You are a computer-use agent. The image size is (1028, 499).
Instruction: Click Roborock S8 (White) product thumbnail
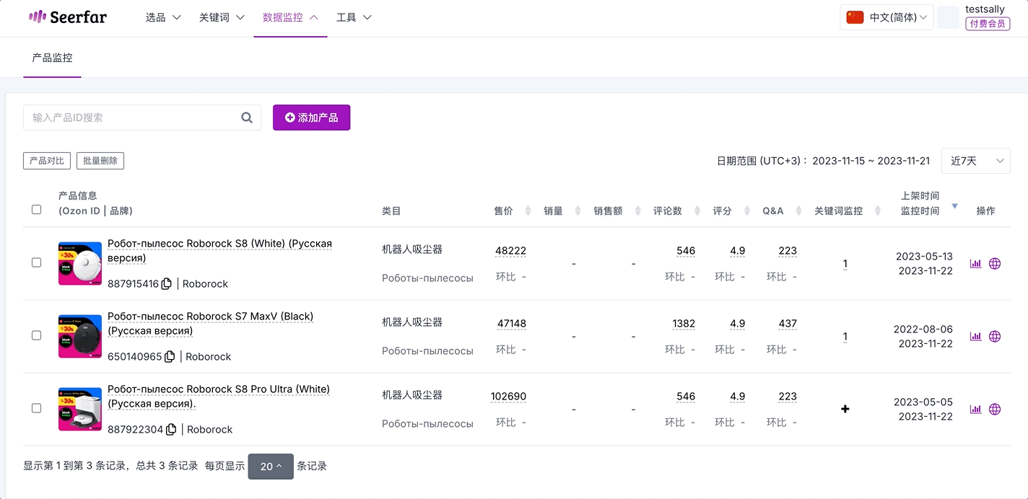80,263
